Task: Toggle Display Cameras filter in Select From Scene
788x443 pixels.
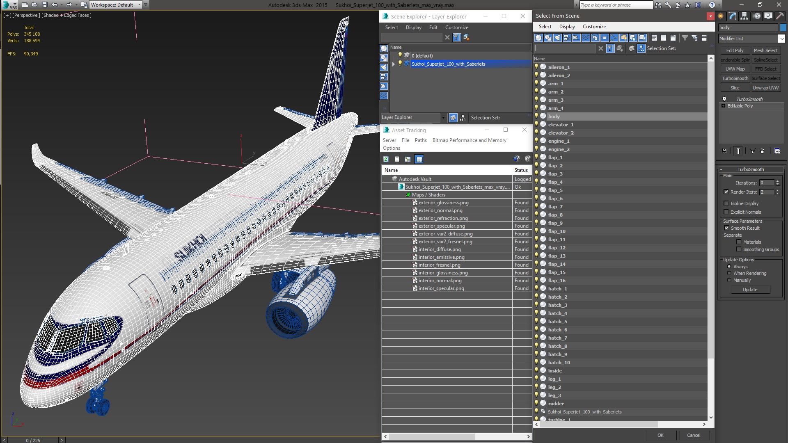Action: click(x=567, y=38)
